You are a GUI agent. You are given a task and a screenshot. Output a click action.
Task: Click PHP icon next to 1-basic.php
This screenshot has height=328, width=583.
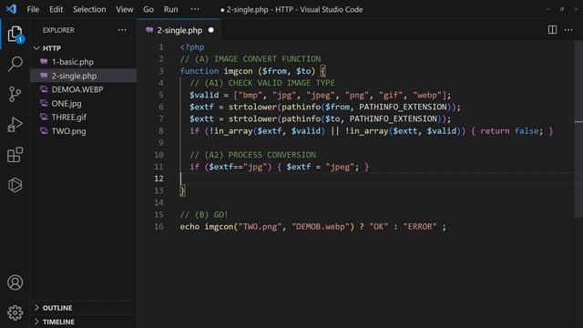click(x=44, y=62)
